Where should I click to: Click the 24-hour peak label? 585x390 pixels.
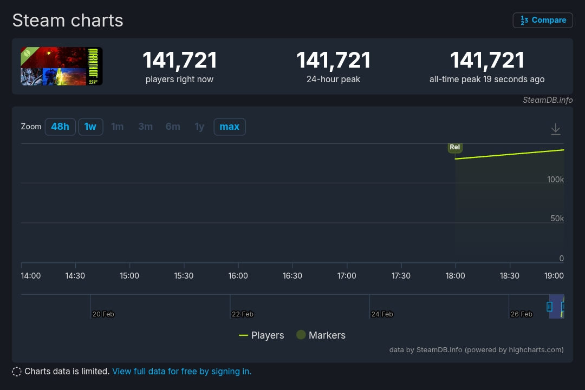pos(333,80)
